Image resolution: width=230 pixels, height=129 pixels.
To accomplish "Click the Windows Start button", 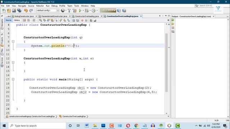I will tap(4, 126).
